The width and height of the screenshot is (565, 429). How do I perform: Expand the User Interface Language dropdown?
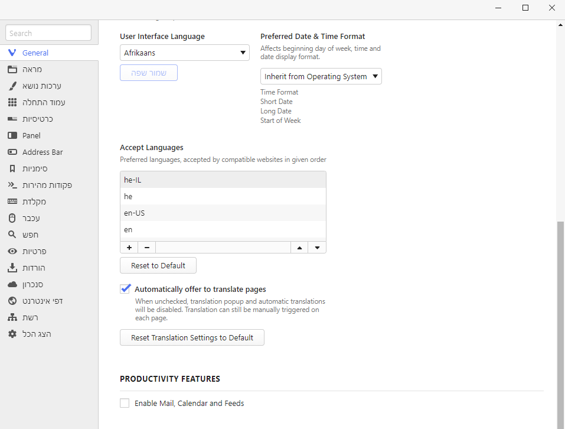(x=184, y=53)
